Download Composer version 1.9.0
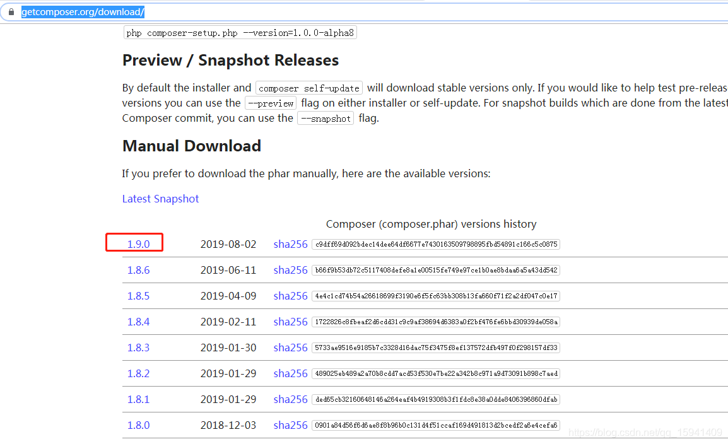Screen dimensions: 728x444 click(138, 244)
